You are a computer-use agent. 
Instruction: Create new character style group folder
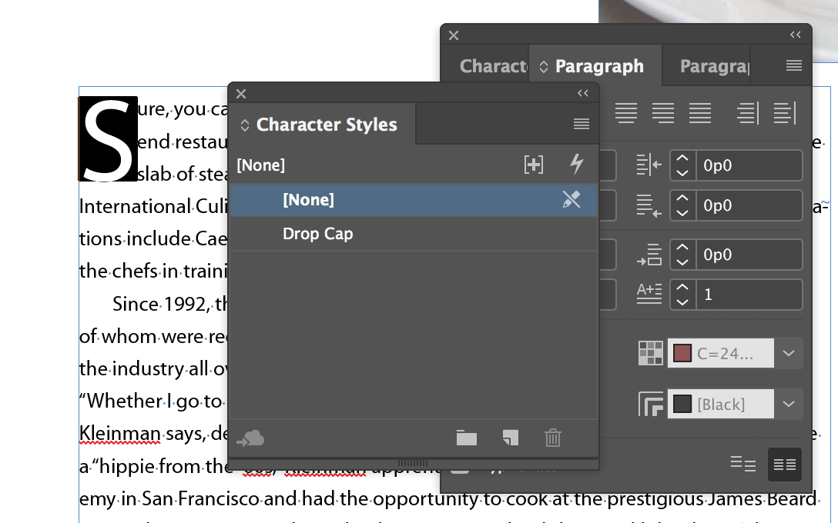pos(467,438)
